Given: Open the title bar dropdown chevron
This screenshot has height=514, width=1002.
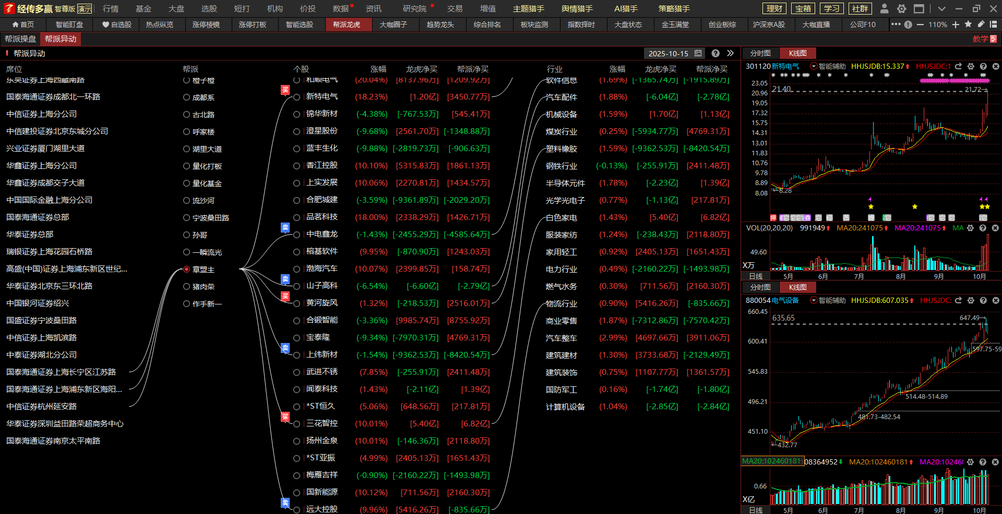Looking at the screenshot, I should tap(941, 8).
